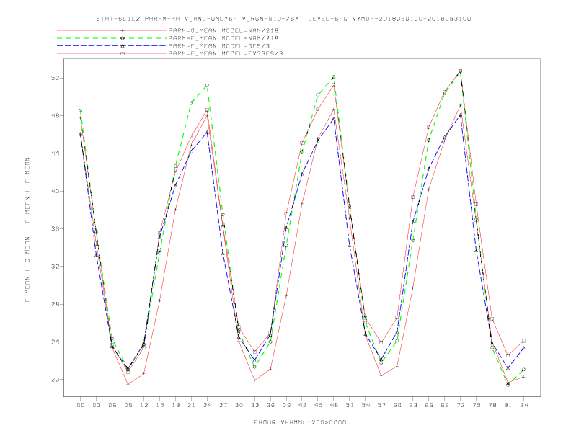This screenshot has width=571, height=441.
Task: Click x-axis tick label 84
Action: 523,405
